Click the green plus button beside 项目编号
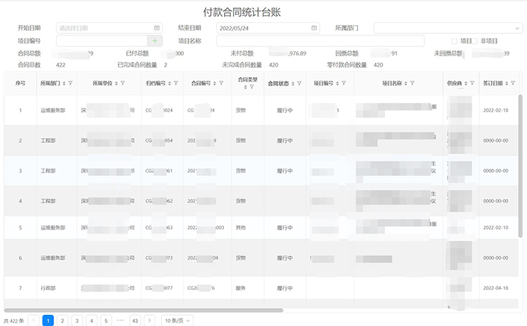 tap(155, 41)
